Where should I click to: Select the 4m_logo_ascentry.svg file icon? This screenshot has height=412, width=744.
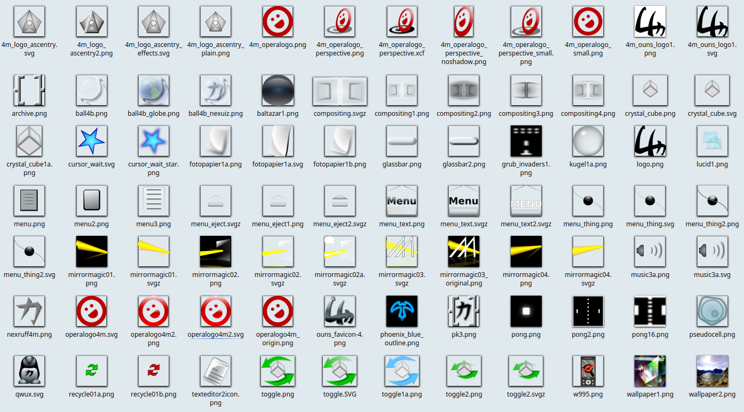pyautogui.click(x=29, y=21)
